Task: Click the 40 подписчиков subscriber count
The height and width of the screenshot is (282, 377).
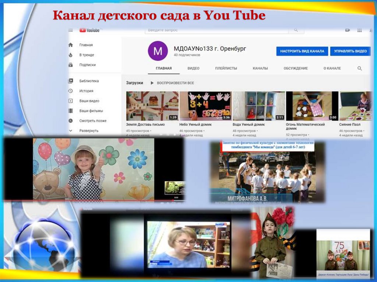Action: coord(187,55)
